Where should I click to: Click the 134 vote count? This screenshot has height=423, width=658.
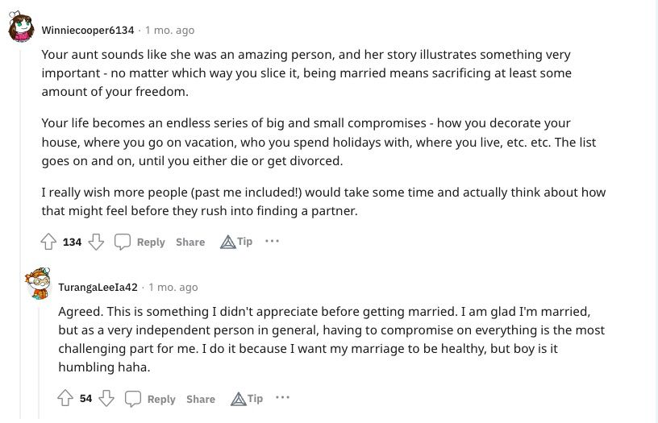point(72,242)
